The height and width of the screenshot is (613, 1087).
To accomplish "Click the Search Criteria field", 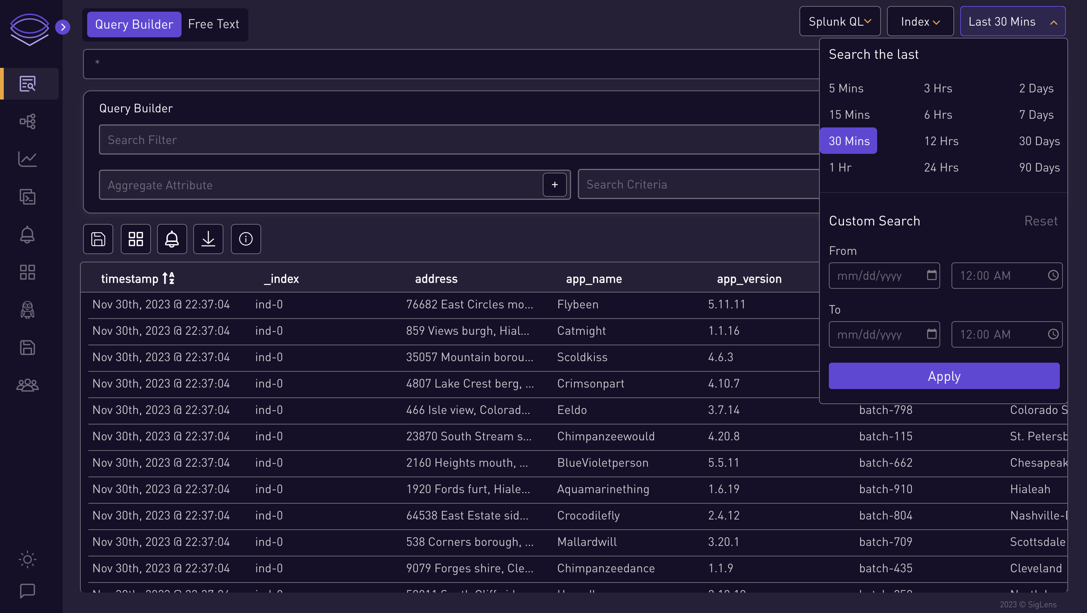I will coord(698,184).
